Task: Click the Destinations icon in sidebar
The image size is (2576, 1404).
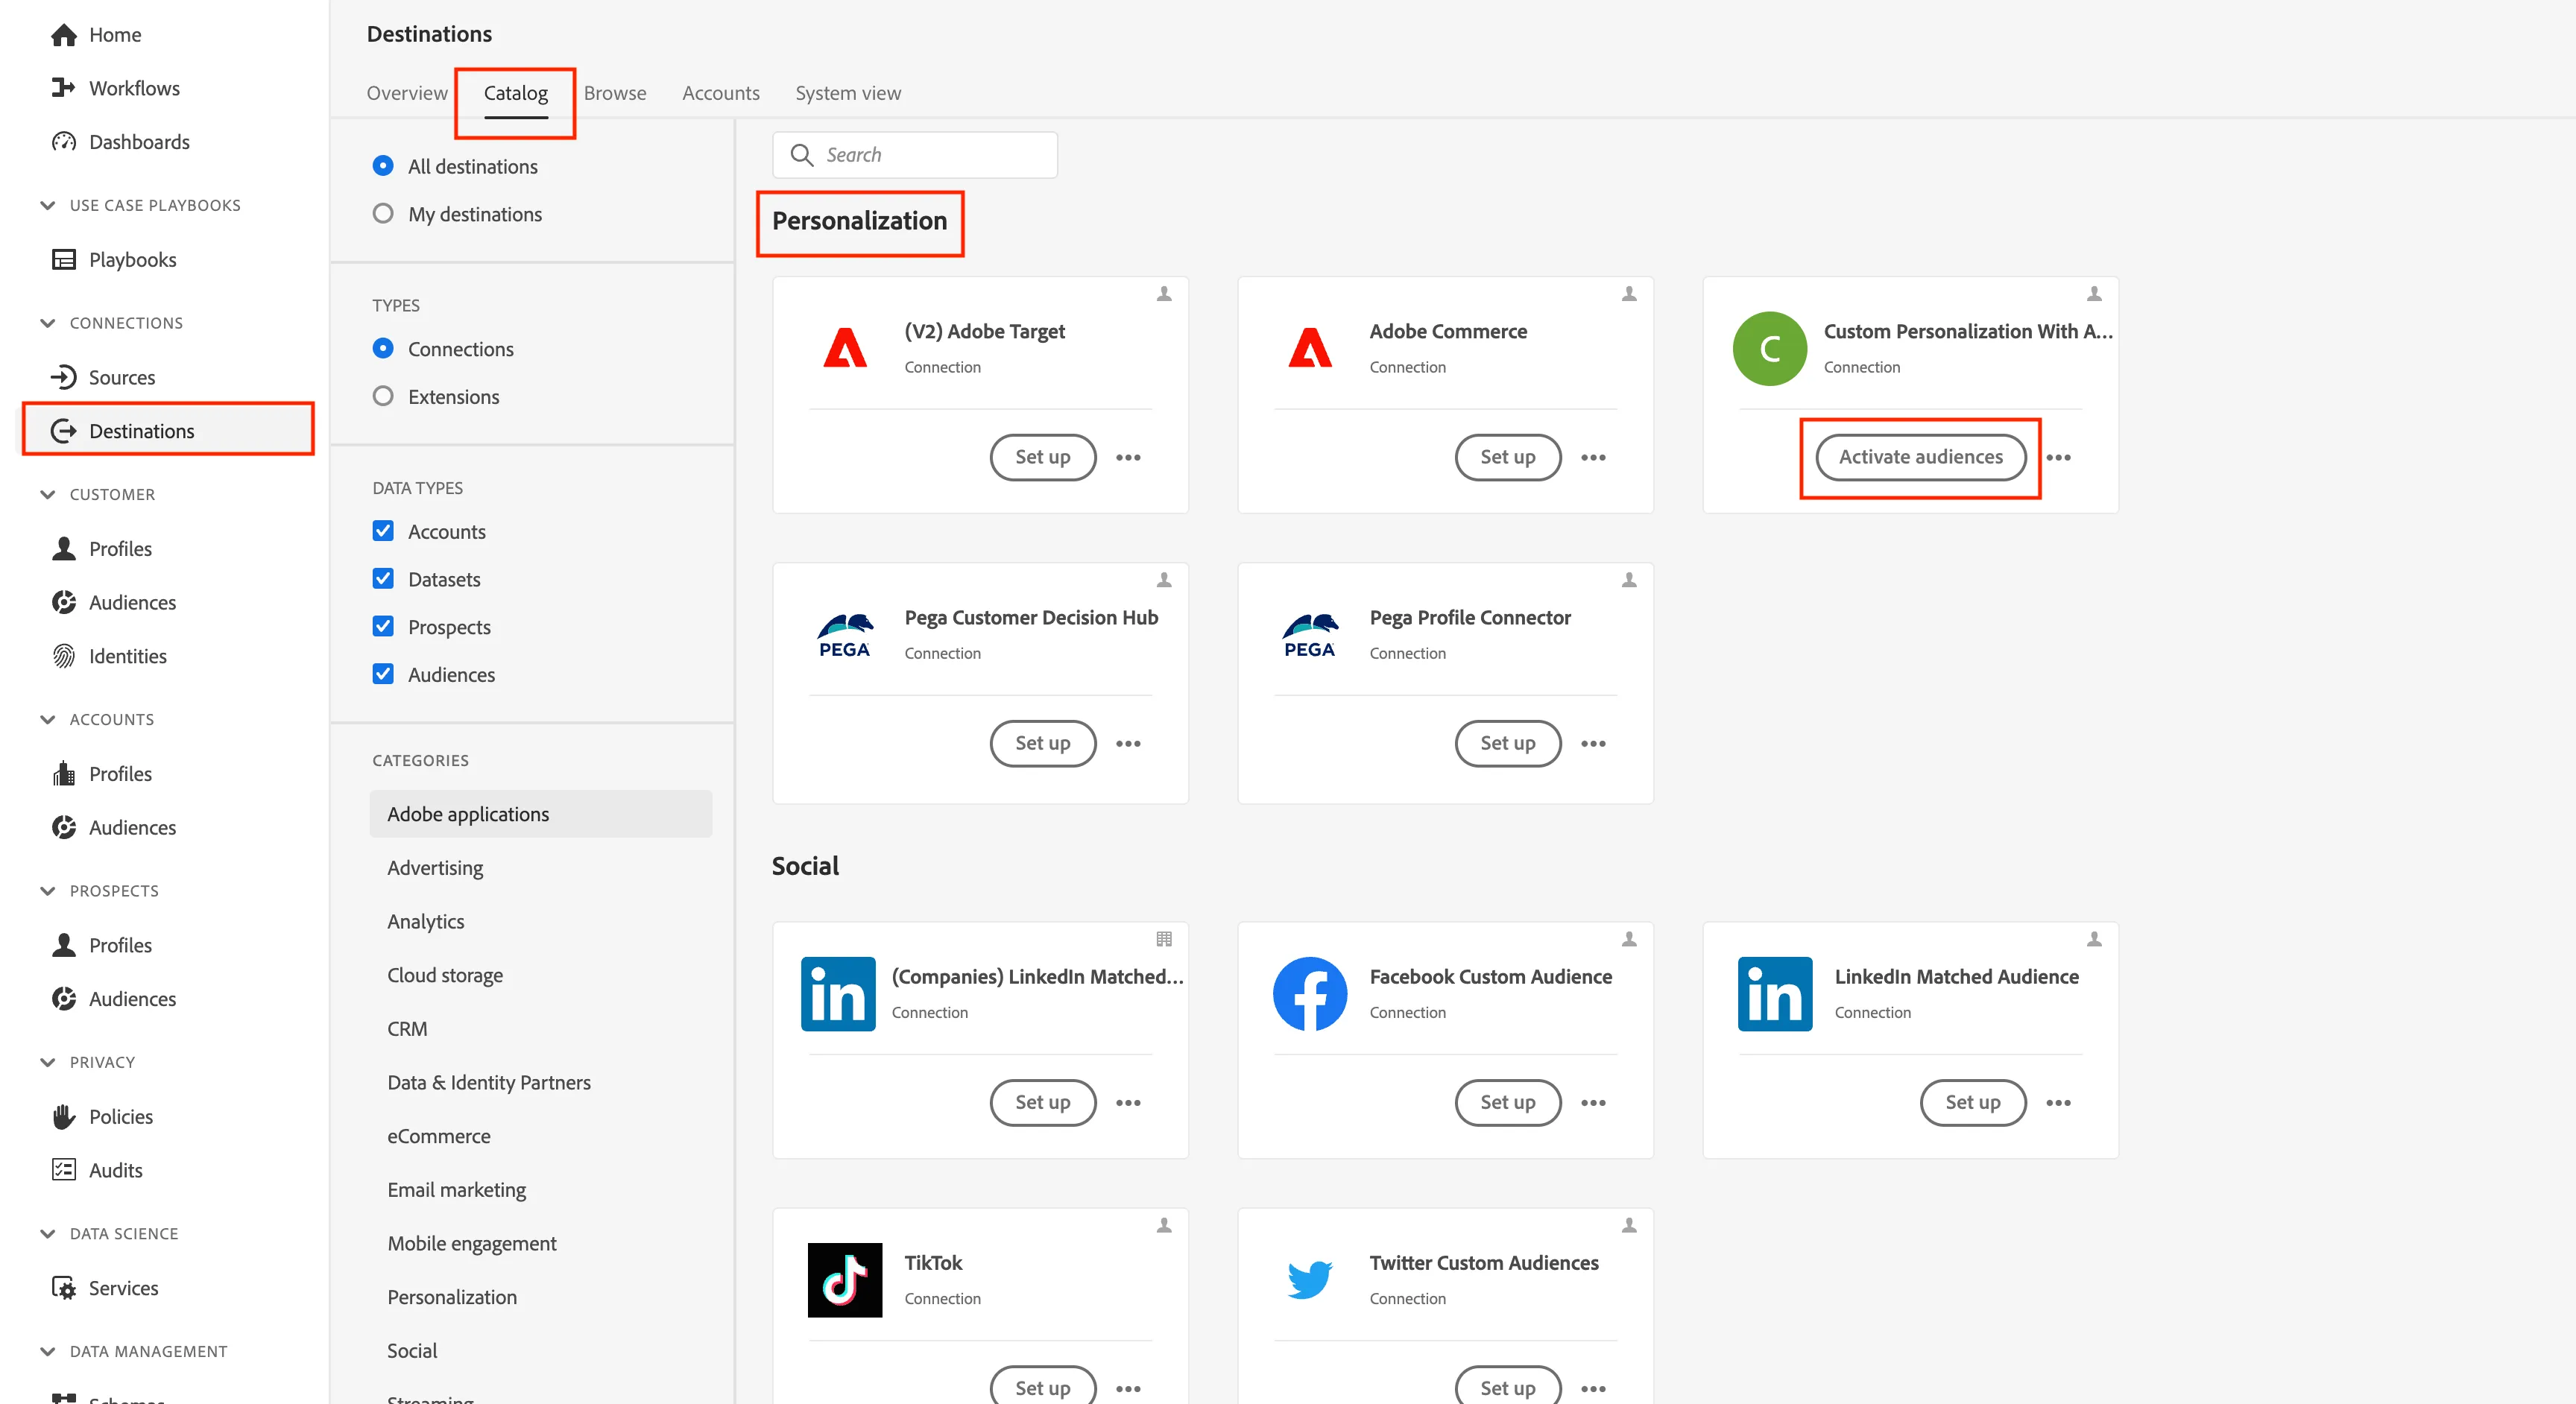Action: point(64,431)
